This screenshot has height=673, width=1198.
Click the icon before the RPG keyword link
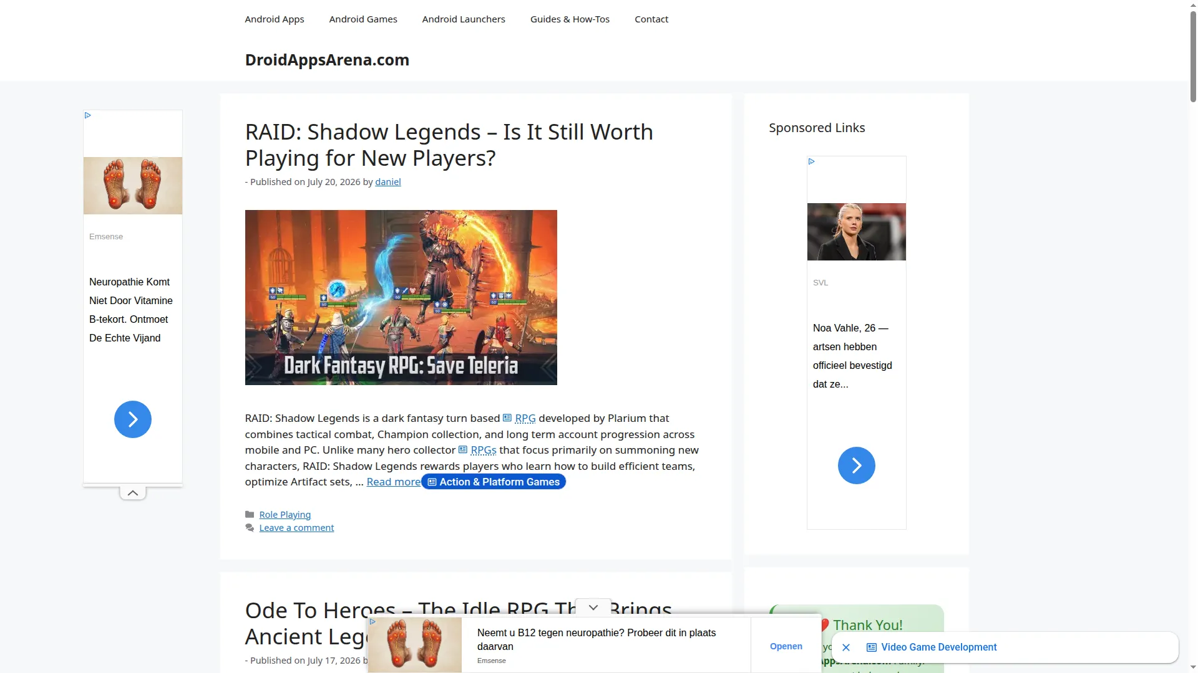(x=507, y=418)
